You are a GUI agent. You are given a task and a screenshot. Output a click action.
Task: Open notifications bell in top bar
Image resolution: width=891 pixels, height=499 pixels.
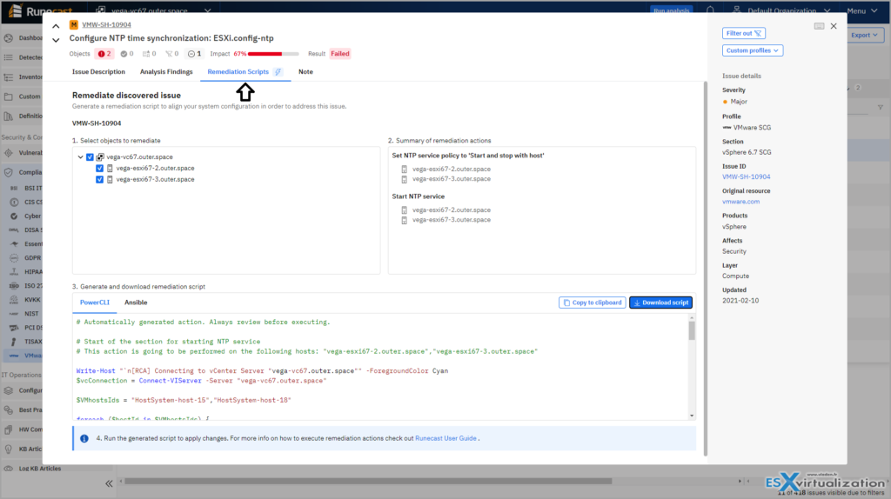[710, 11]
